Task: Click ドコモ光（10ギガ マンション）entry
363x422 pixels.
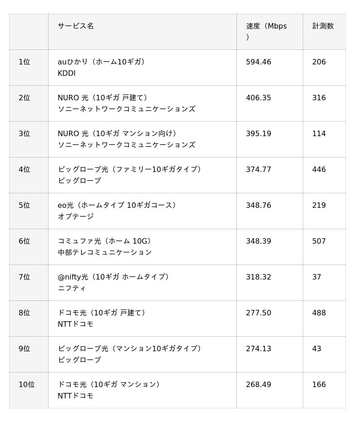Action: click(x=109, y=385)
